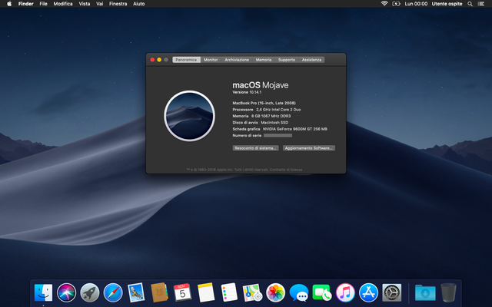Switch to the Panoramica tab
Viewport: 492px width, 307px height.
tap(186, 60)
